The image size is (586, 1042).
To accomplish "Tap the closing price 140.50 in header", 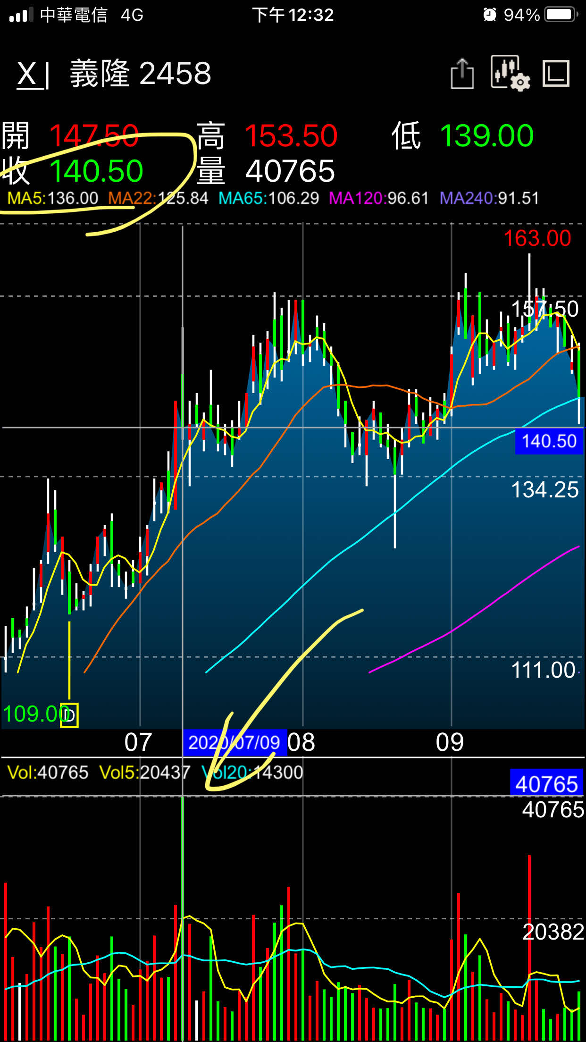I will tap(96, 171).
